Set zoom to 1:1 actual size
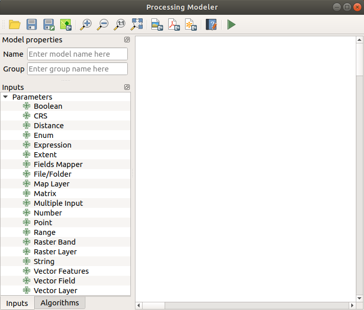 (120, 25)
